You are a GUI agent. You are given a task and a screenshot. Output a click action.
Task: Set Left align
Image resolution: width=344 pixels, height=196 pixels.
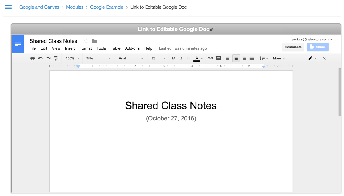click(x=228, y=58)
